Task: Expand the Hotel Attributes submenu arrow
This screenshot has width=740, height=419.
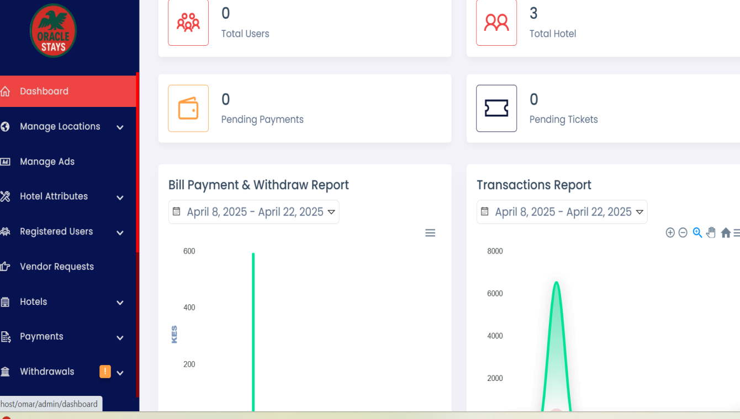Action: [120, 197]
